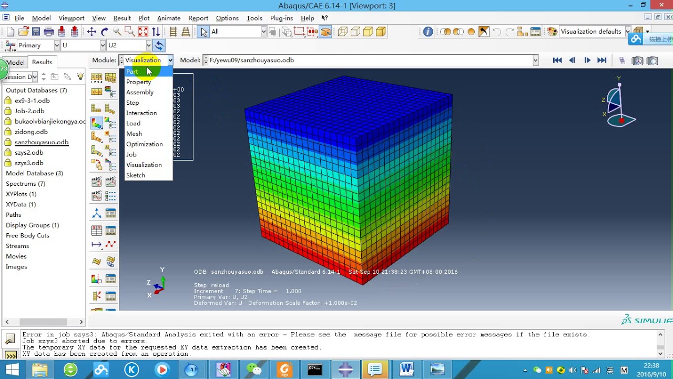Viewport: 673px width, 379px height.
Task: Open the Module dropdown arrow
Action: tap(170, 60)
